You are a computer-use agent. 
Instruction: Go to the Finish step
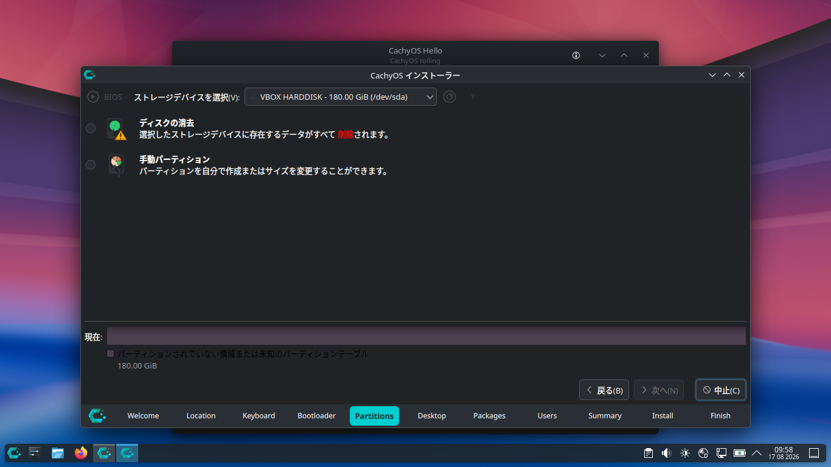pos(720,416)
